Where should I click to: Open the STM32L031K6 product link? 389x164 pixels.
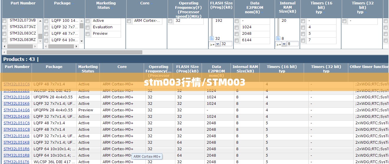coord(17,104)
